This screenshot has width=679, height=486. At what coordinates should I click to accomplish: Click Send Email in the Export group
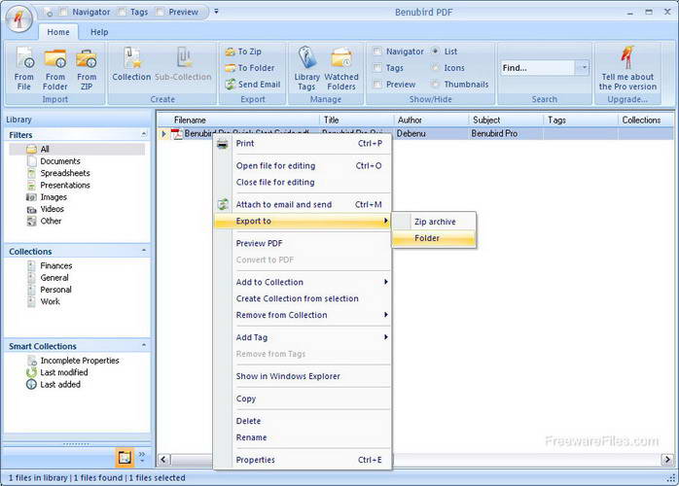[x=253, y=85]
